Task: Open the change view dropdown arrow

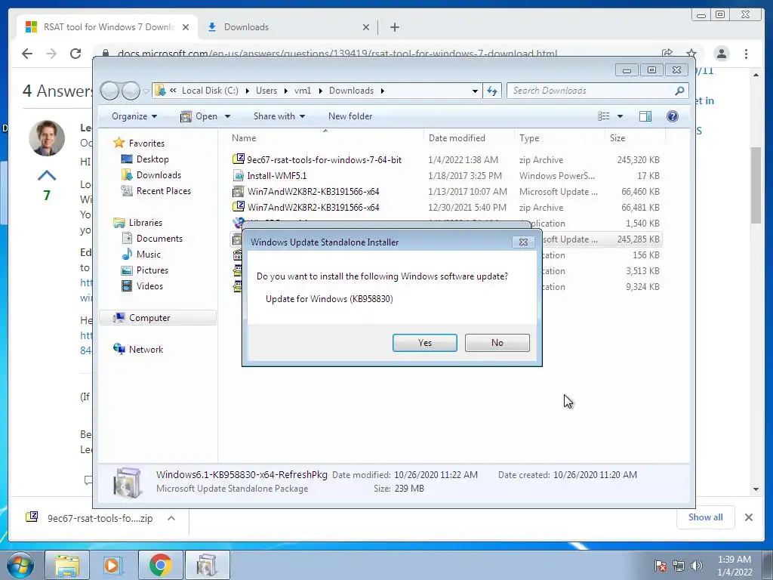Action: point(621,116)
